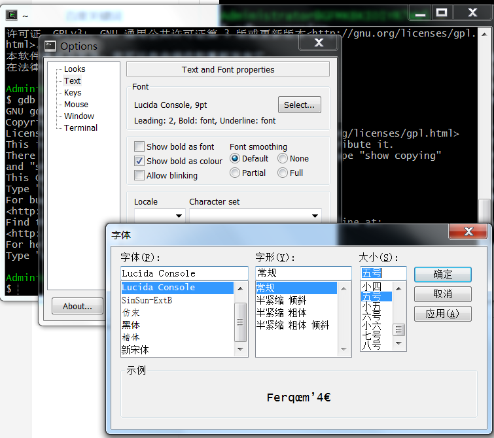This screenshot has width=494, height=438.
Task: Choose Full font smoothing
Action: [x=283, y=173]
